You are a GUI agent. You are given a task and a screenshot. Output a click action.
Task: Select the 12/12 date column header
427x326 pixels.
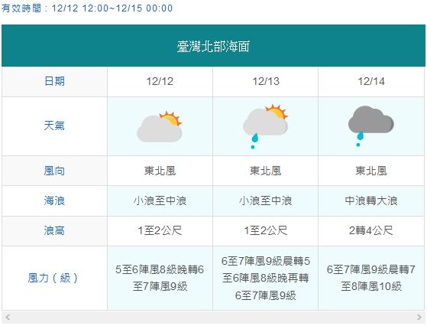160,82
